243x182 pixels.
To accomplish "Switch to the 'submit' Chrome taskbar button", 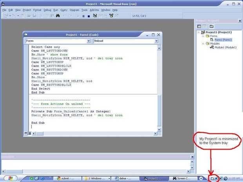I will coord(67,178).
